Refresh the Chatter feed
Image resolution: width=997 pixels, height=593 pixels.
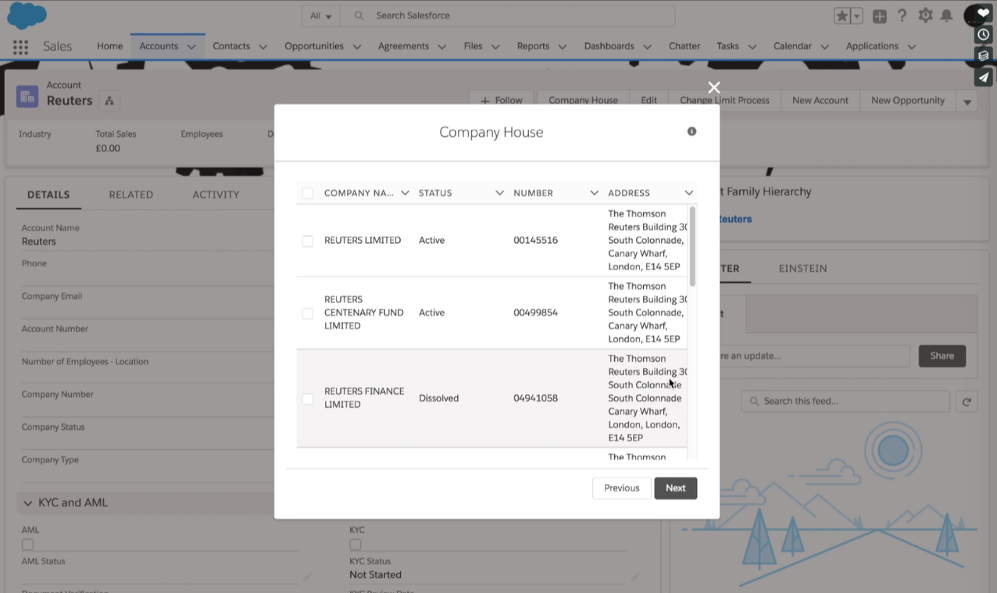967,402
